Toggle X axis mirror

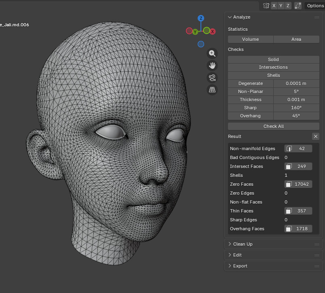tap(274, 6)
